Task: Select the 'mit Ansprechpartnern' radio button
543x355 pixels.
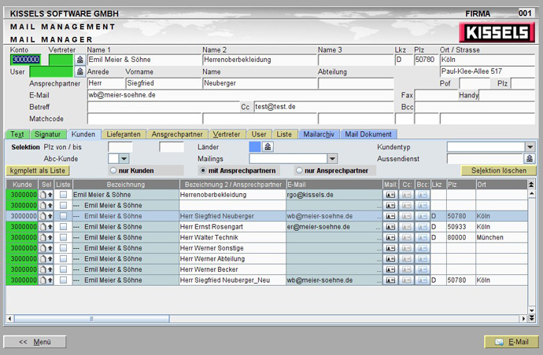Action: 203,170
